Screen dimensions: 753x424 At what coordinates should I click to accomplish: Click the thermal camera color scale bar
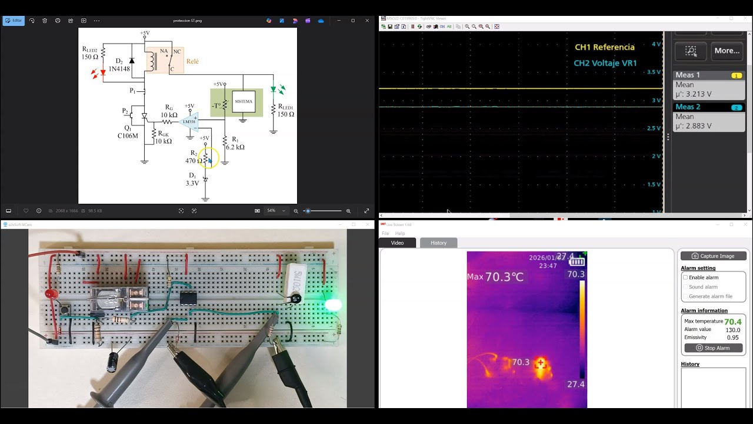[582, 330]
